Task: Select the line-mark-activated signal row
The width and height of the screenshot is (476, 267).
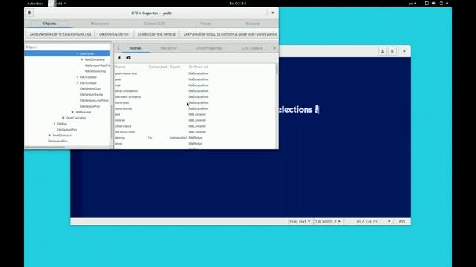Action: coord(195,97)
